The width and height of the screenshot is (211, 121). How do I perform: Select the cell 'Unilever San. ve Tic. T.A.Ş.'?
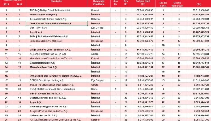click(57, 115)
